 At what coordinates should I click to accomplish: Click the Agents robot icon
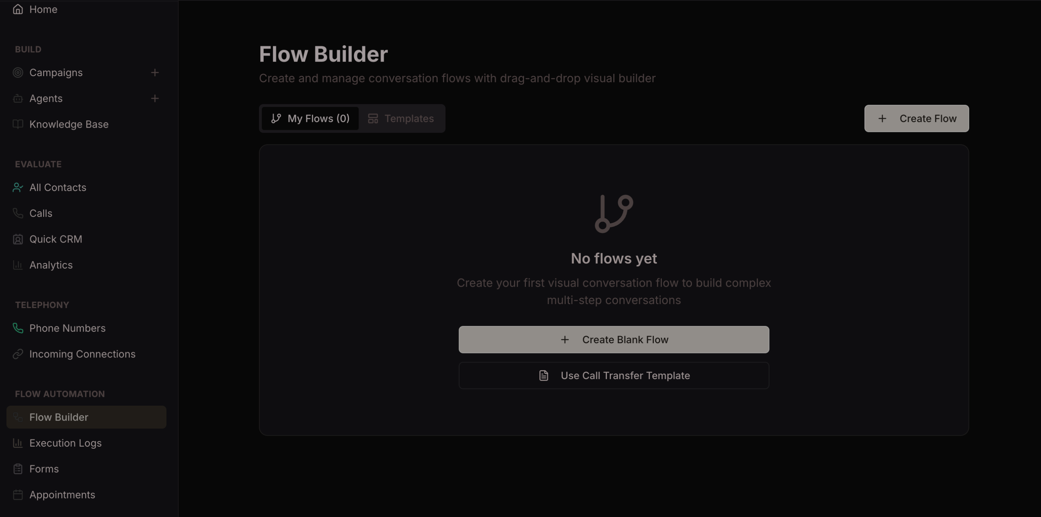coord(18,98)
